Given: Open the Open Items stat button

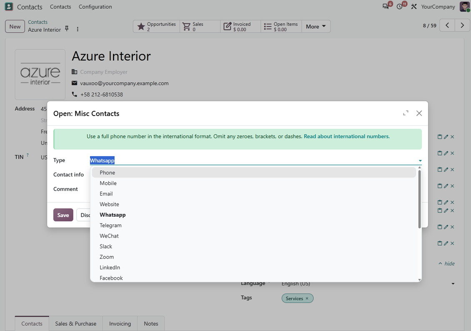Looking at the screenshot, I should tap(281, 26).
